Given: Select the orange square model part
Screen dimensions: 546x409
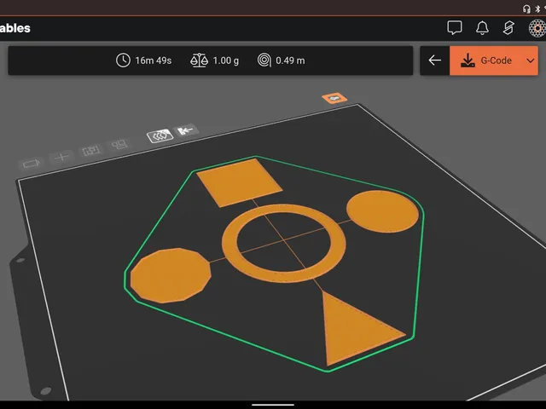Looking at the screenshot, I should pyautogui.click(x=240, y=182).
